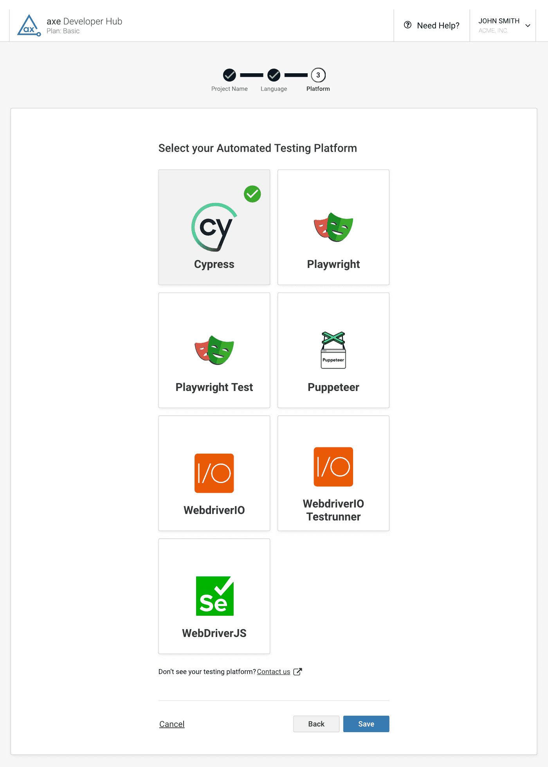This screenshot has width=548, height=767.
Task: Select the Selenium WebDriverJS logo
Action: tap(215, 596)
